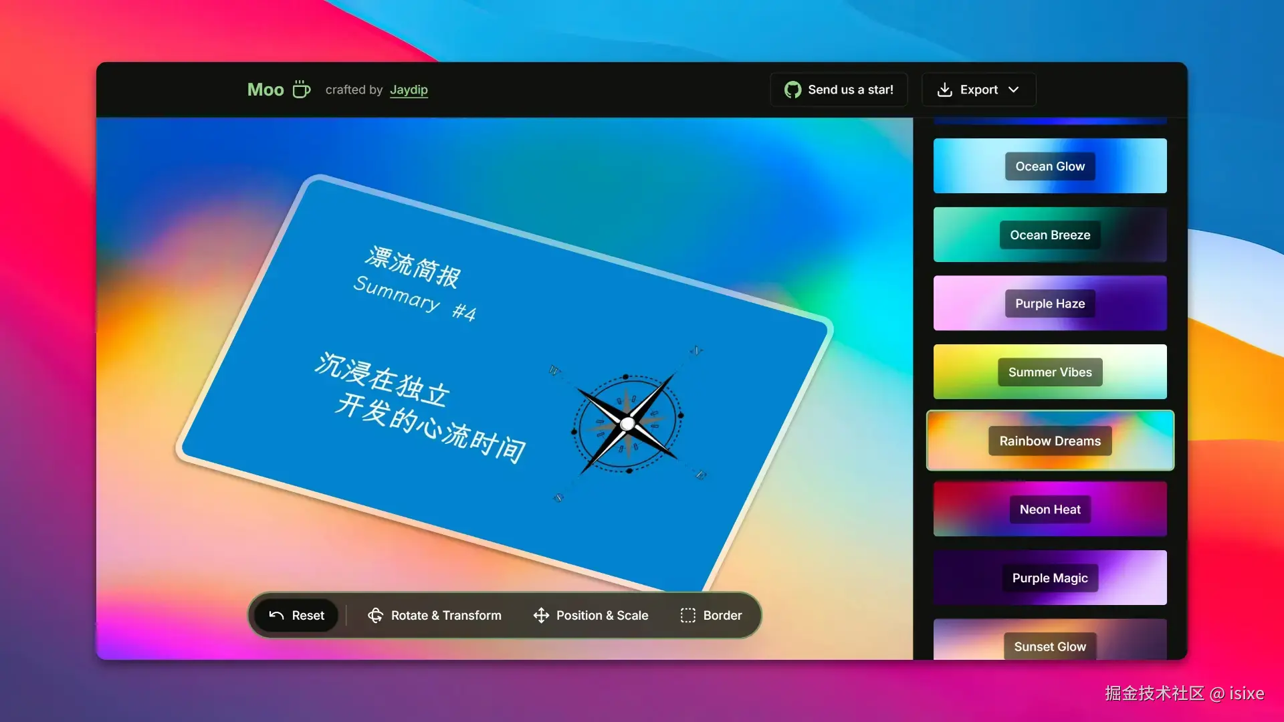Select the Ocean Glow gradient background
Viewport: 1284px width, 722px height.
tap(1049, 166)
